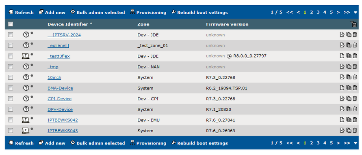Select the checkbox next to DPH-Device

click(11, 109)
